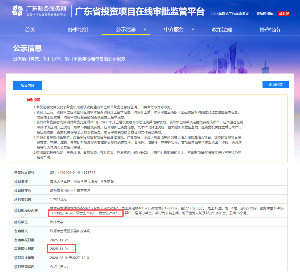The width and height of the screenshot is (300, 273).
Task: Click the 项目起止年限 label cell
Action: tap(30, 258)
